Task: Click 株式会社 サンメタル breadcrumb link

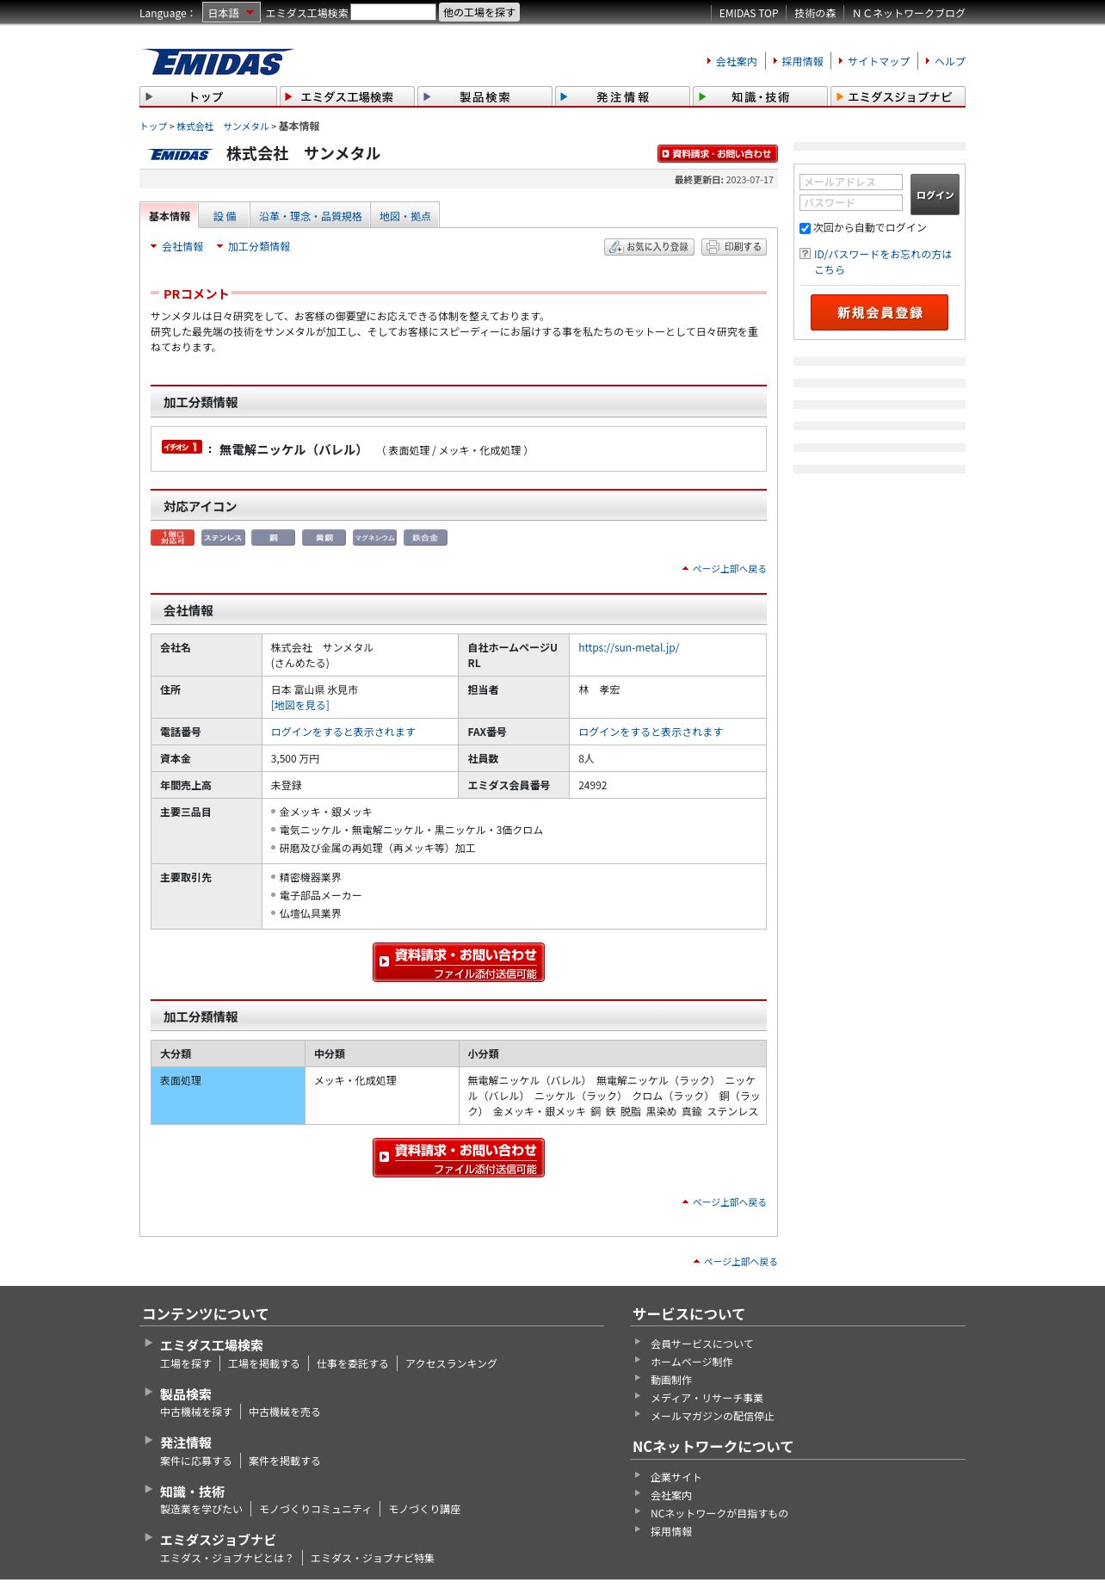Action: click(x=223, y=127)
